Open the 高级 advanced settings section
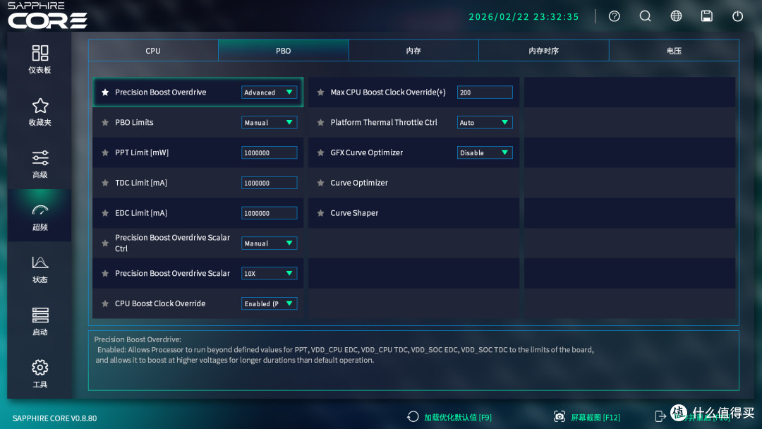The height and width of the screenshot is (429, 762). (x=40, y=164)
